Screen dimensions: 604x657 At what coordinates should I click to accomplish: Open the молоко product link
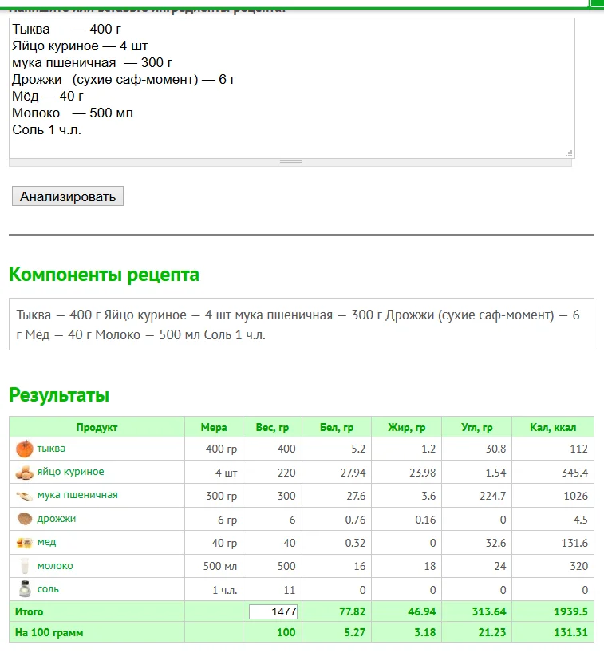tap(55, 566)
